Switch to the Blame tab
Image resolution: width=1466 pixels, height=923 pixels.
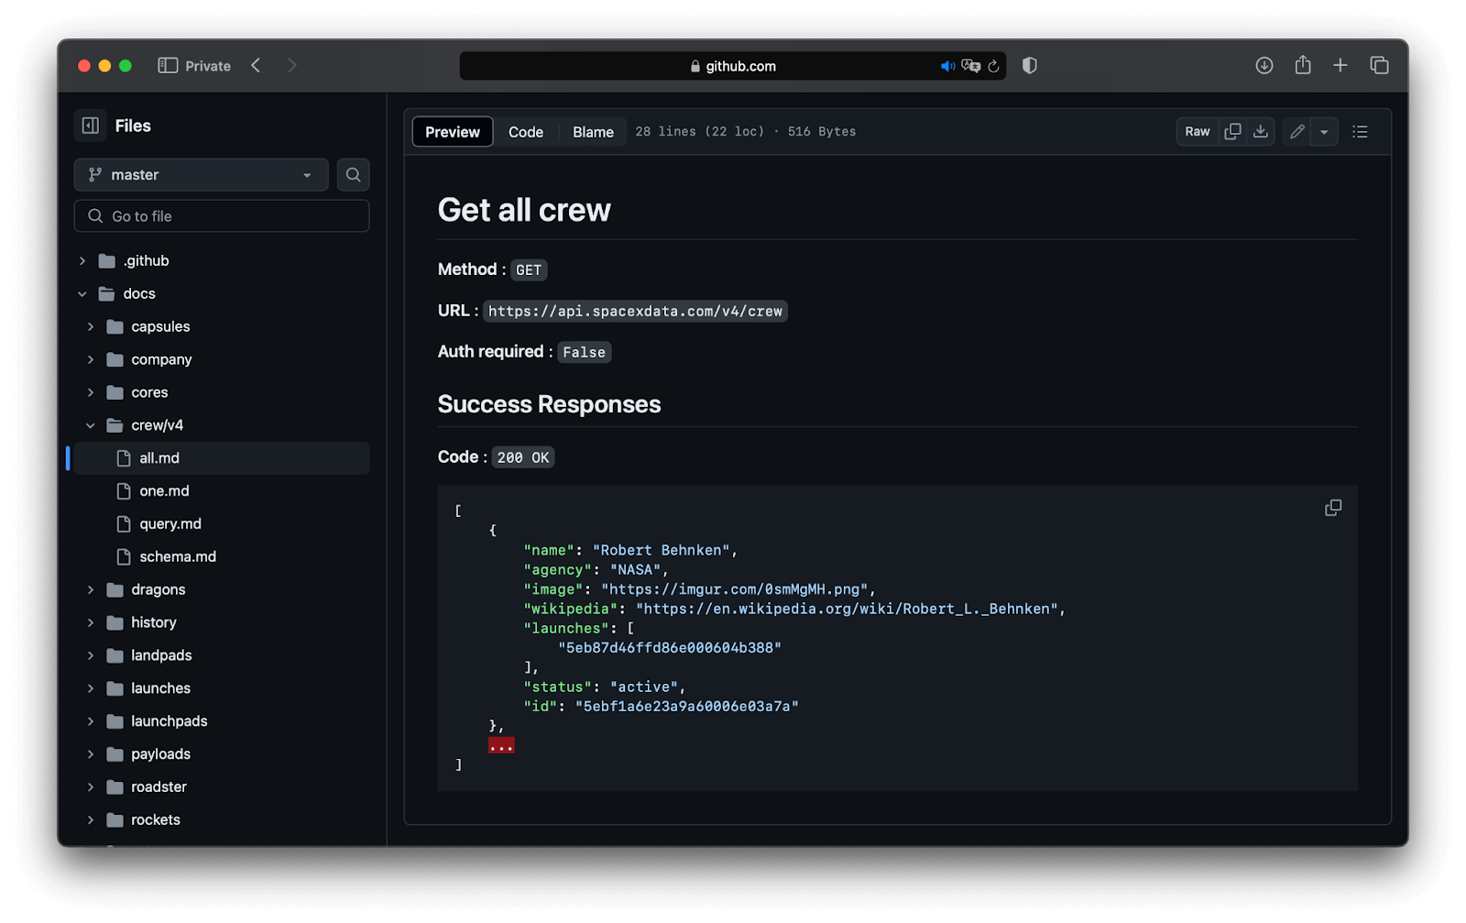pyautogui.click(x=593, y=132)
